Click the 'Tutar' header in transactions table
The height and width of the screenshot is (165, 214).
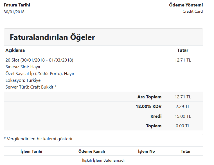pyautogui.click(x=186, y=151)
